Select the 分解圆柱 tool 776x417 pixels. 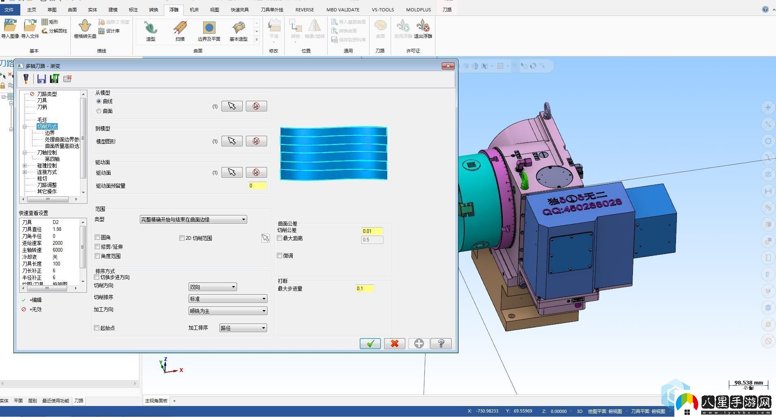[54, 31]
